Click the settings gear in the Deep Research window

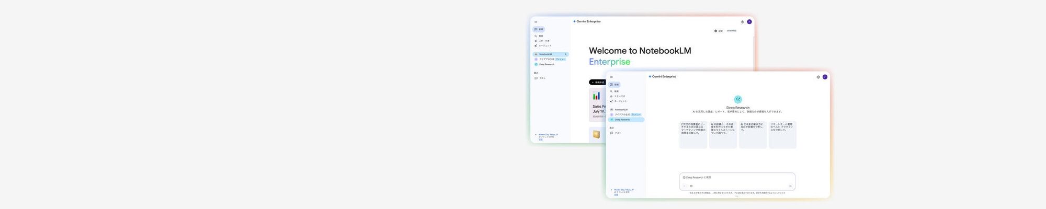[818, 77]
